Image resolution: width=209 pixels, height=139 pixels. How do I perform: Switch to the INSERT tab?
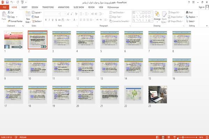point(24,7)
